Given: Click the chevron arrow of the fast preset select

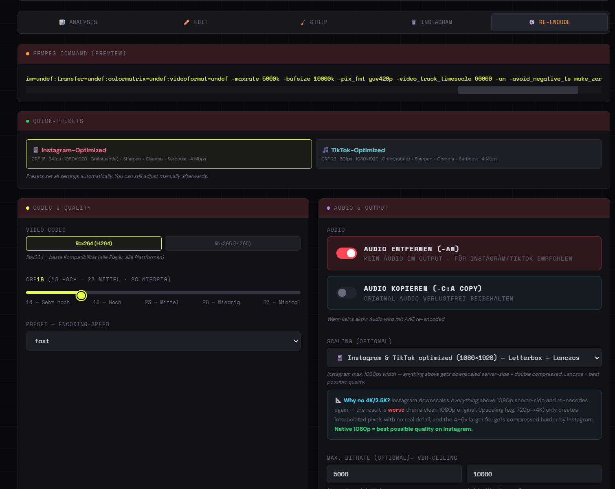Looking at the screenshot, I should [296, 341].
